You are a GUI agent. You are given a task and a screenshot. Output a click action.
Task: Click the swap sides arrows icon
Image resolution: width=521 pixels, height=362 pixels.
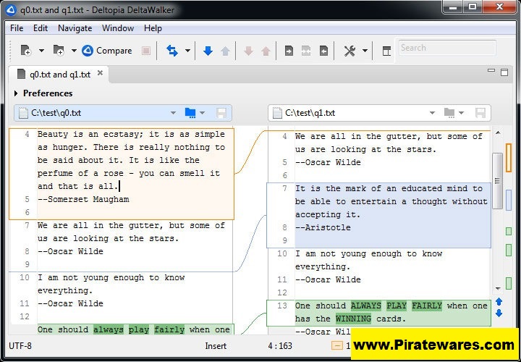coord(172,51)
